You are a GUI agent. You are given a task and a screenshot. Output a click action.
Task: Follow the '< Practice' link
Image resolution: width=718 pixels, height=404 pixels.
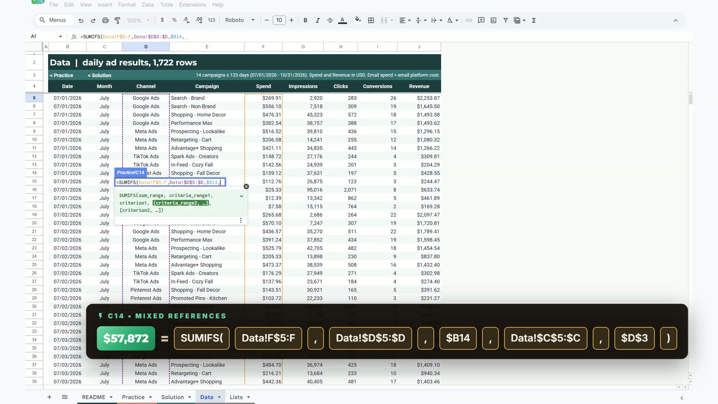coord(61,75)
